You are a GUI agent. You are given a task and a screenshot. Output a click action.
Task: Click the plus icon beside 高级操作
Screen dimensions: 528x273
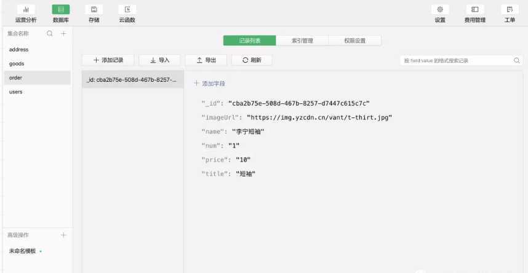63,235
